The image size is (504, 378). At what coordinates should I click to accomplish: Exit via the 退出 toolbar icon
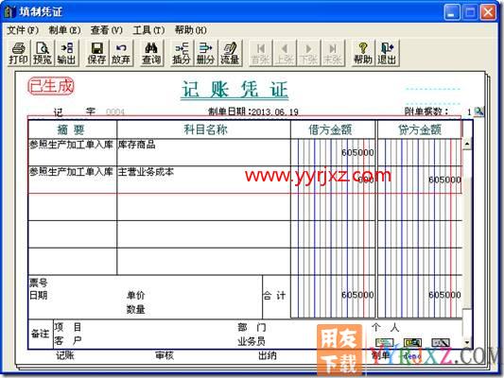coord(387,53)
